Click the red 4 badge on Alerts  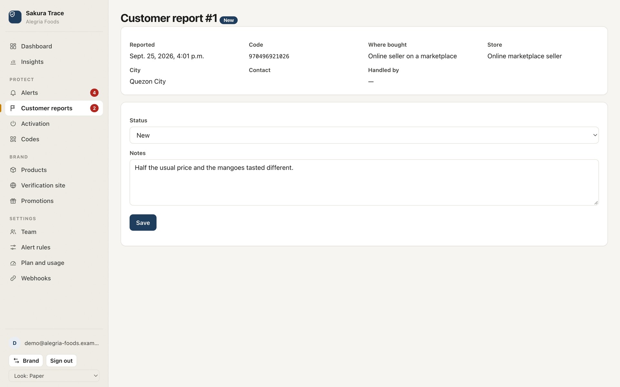pyautogui.click(x=94, y=93)
